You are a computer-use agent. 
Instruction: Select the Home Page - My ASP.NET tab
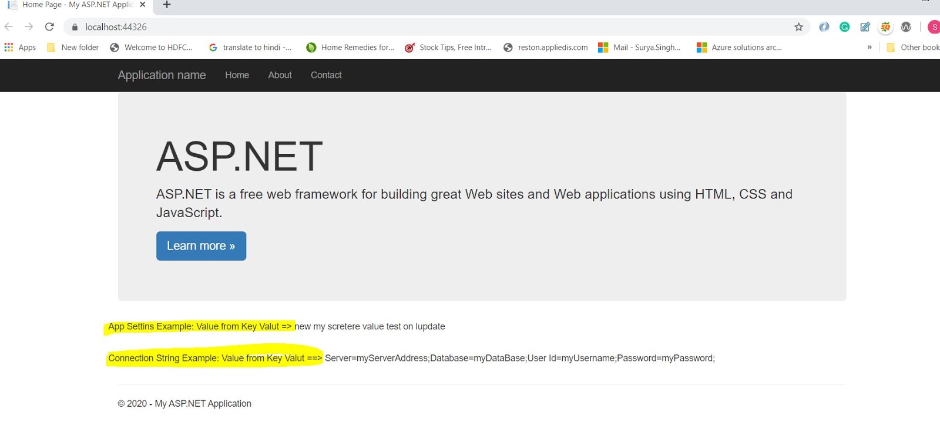76,5
